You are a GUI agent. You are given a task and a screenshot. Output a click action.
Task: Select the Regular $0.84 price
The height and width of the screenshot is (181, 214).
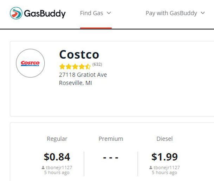tap(57, 157)
